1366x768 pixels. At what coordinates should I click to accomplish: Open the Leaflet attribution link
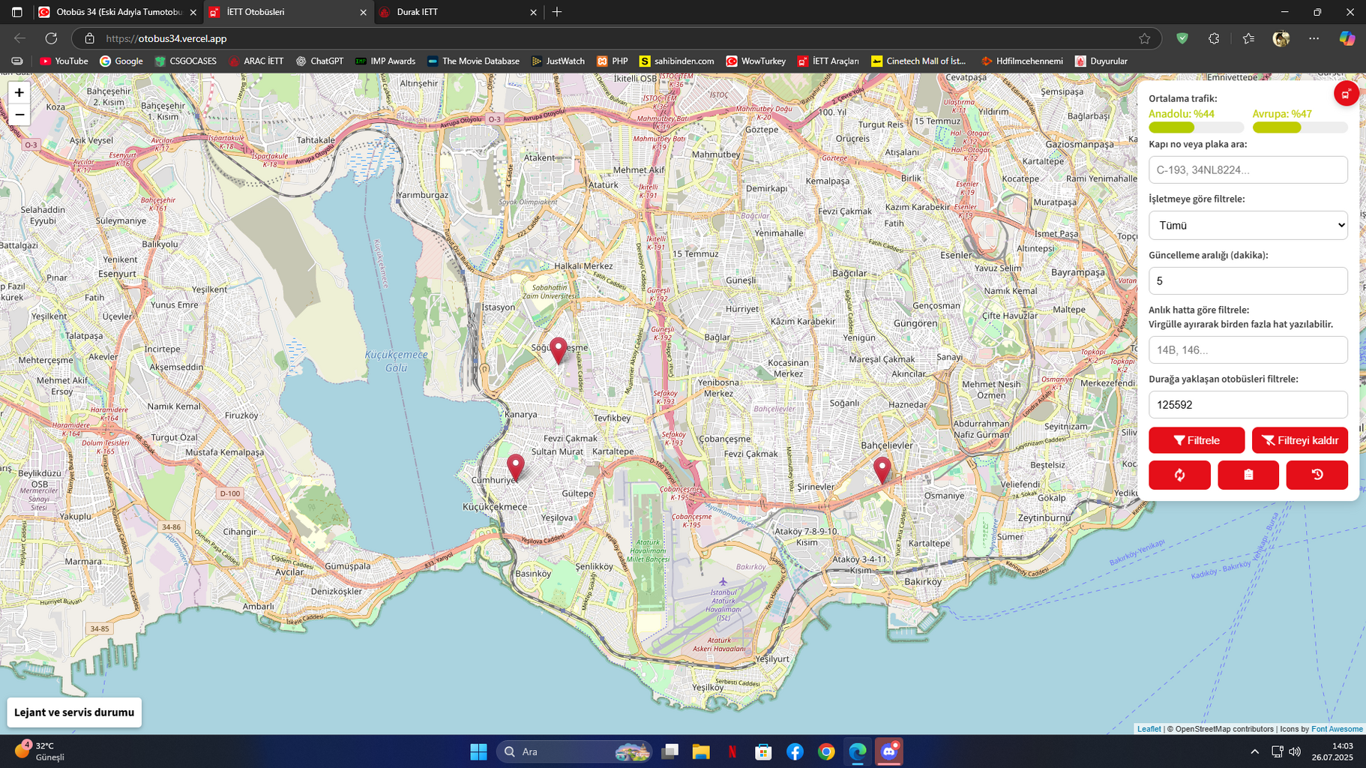pos(1149,729)
